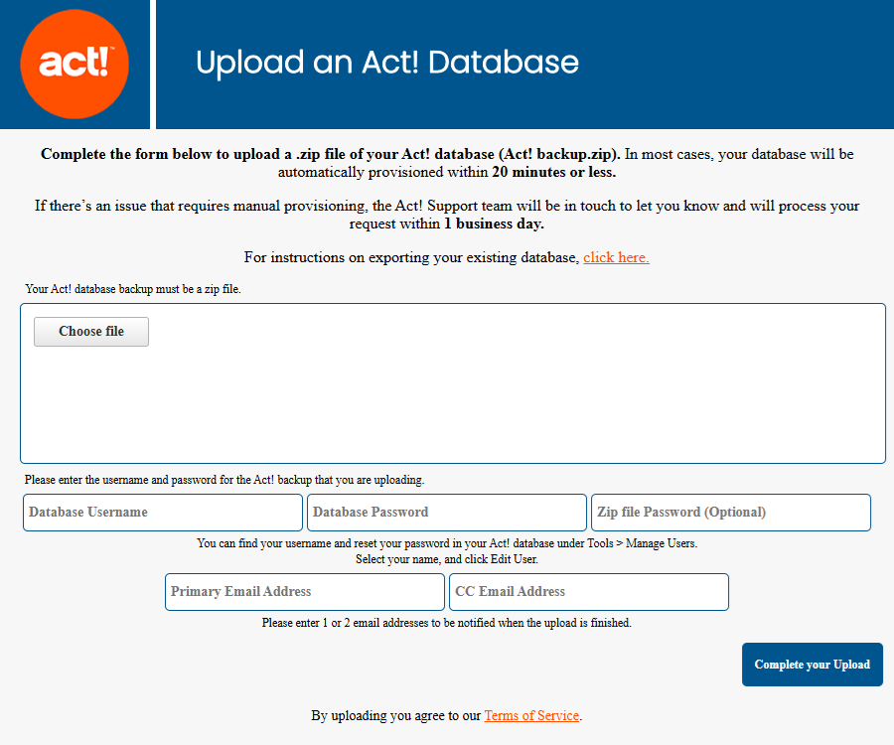Click the 'Upload an Act! Database' heading
This screenshot has height=745, width=894.
tap(387, 63)
